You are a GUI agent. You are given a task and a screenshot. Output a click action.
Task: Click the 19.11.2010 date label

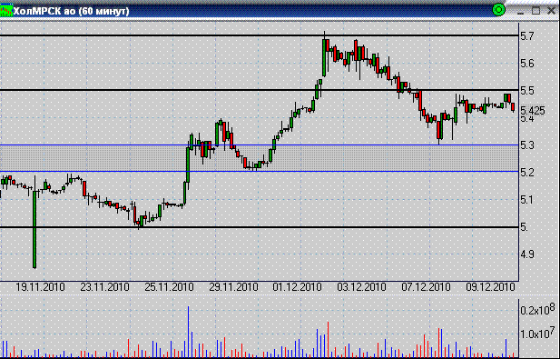[x=40, y=287]
